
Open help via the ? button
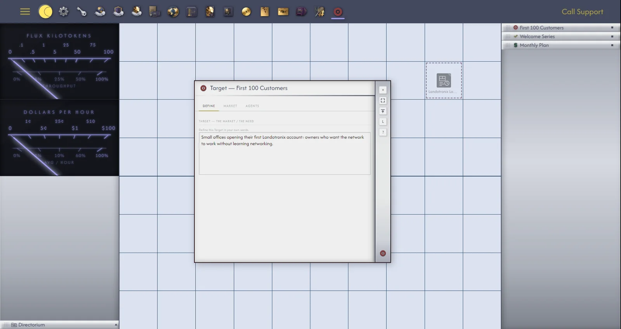[x=383, y=132]
